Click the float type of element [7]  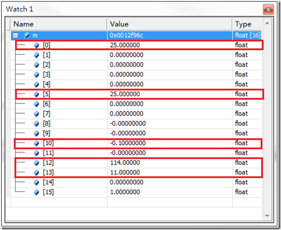click(x=241, y=114)
